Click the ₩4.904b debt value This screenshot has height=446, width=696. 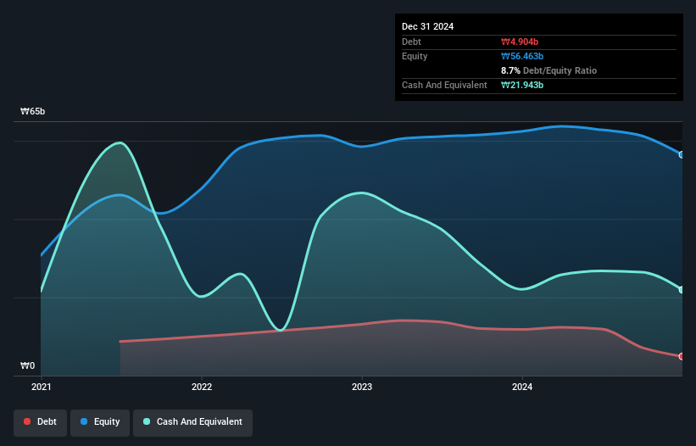point(520,42)
